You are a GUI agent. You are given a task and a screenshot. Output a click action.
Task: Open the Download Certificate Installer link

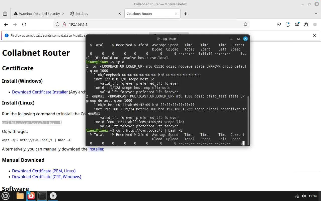(40, 92)
